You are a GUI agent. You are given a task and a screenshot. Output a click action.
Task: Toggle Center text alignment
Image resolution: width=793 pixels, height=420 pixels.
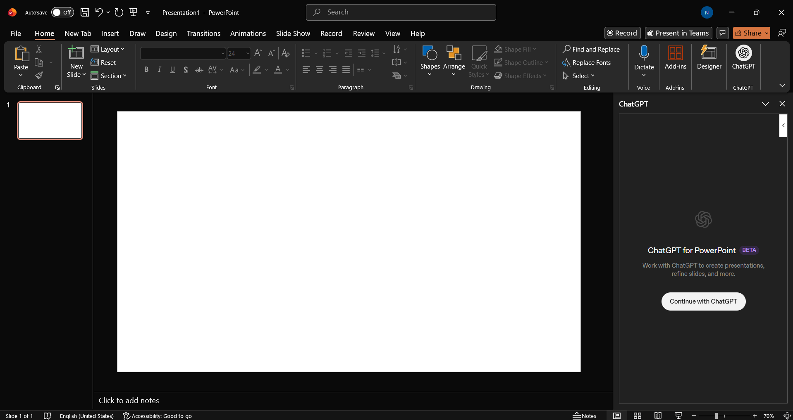tap(320, 70)
